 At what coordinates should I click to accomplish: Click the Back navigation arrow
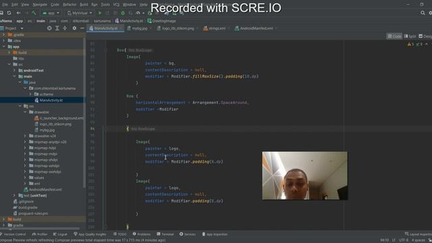pyautogui.click(x=18, y=13)
